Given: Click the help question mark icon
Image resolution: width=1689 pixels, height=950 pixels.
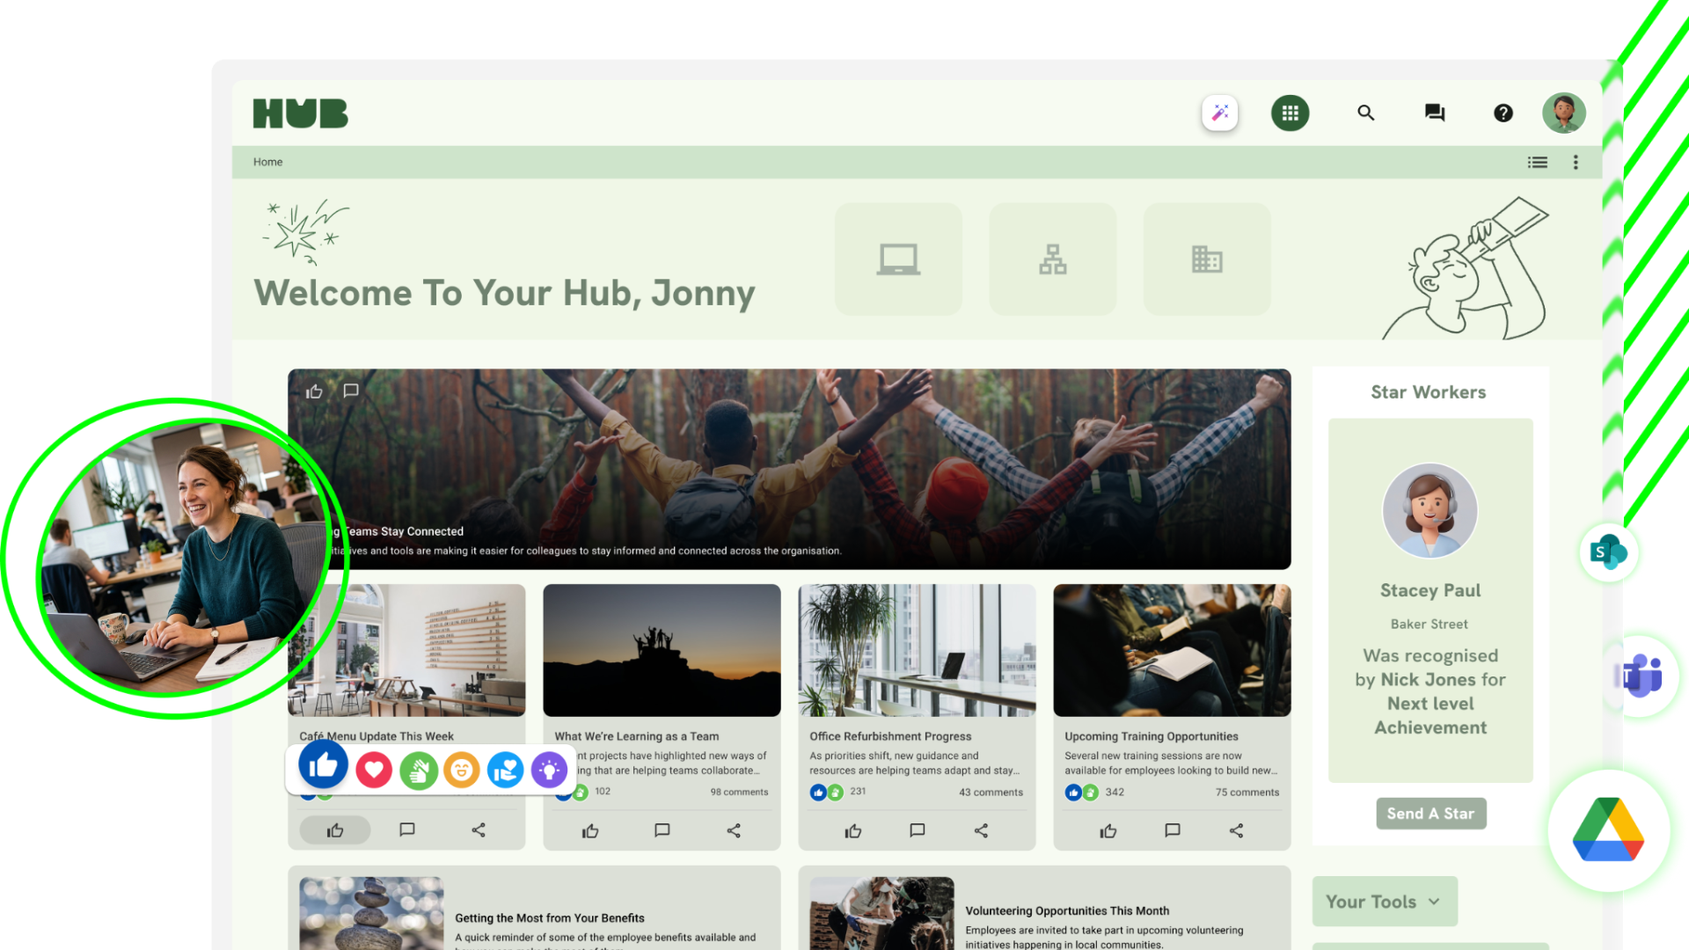Looking at the screenshot, I should pos(1503,113).
